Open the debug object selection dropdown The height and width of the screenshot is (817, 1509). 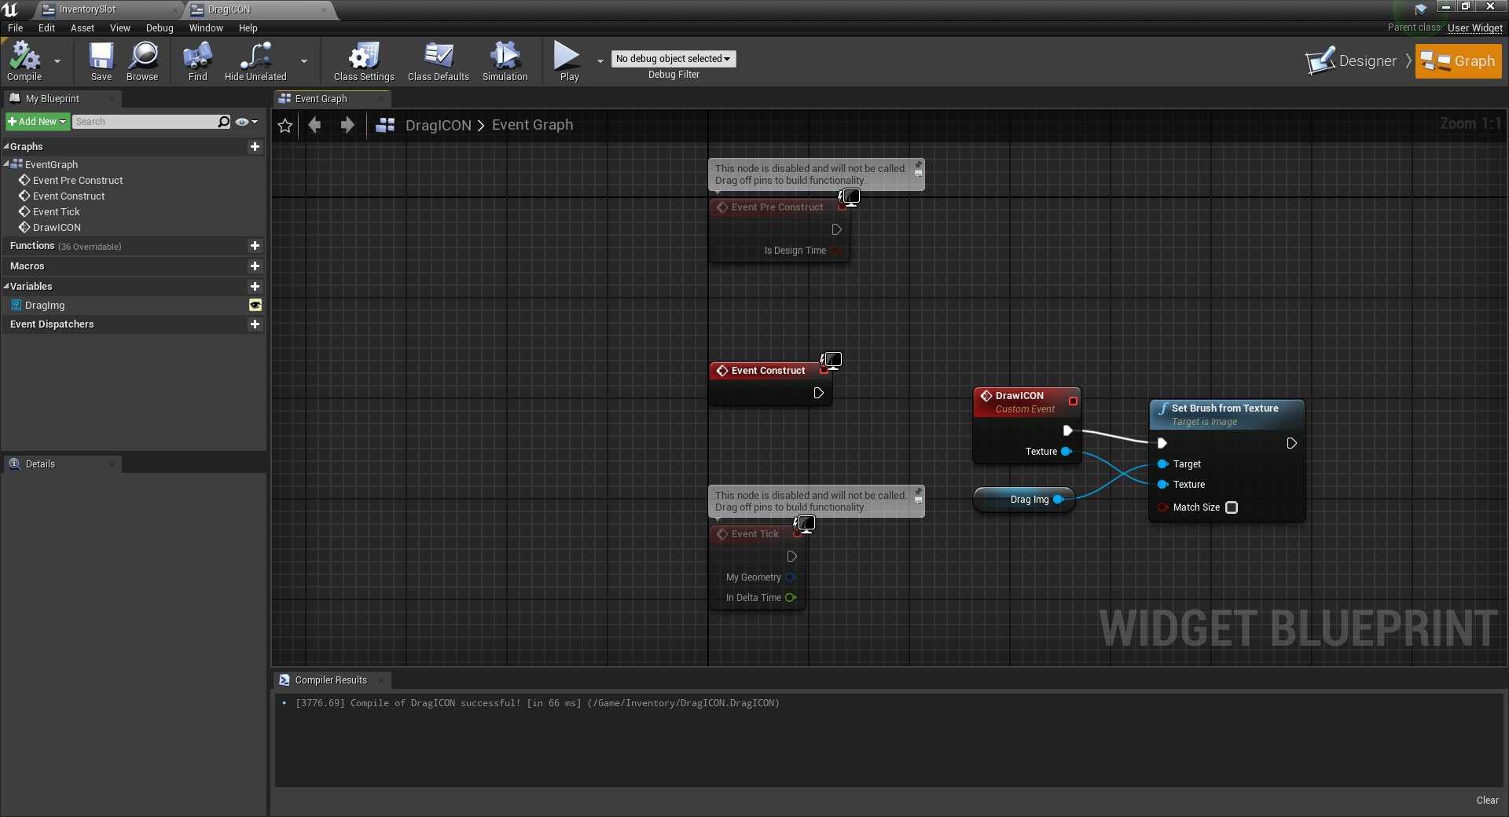[x=674, y=59]
